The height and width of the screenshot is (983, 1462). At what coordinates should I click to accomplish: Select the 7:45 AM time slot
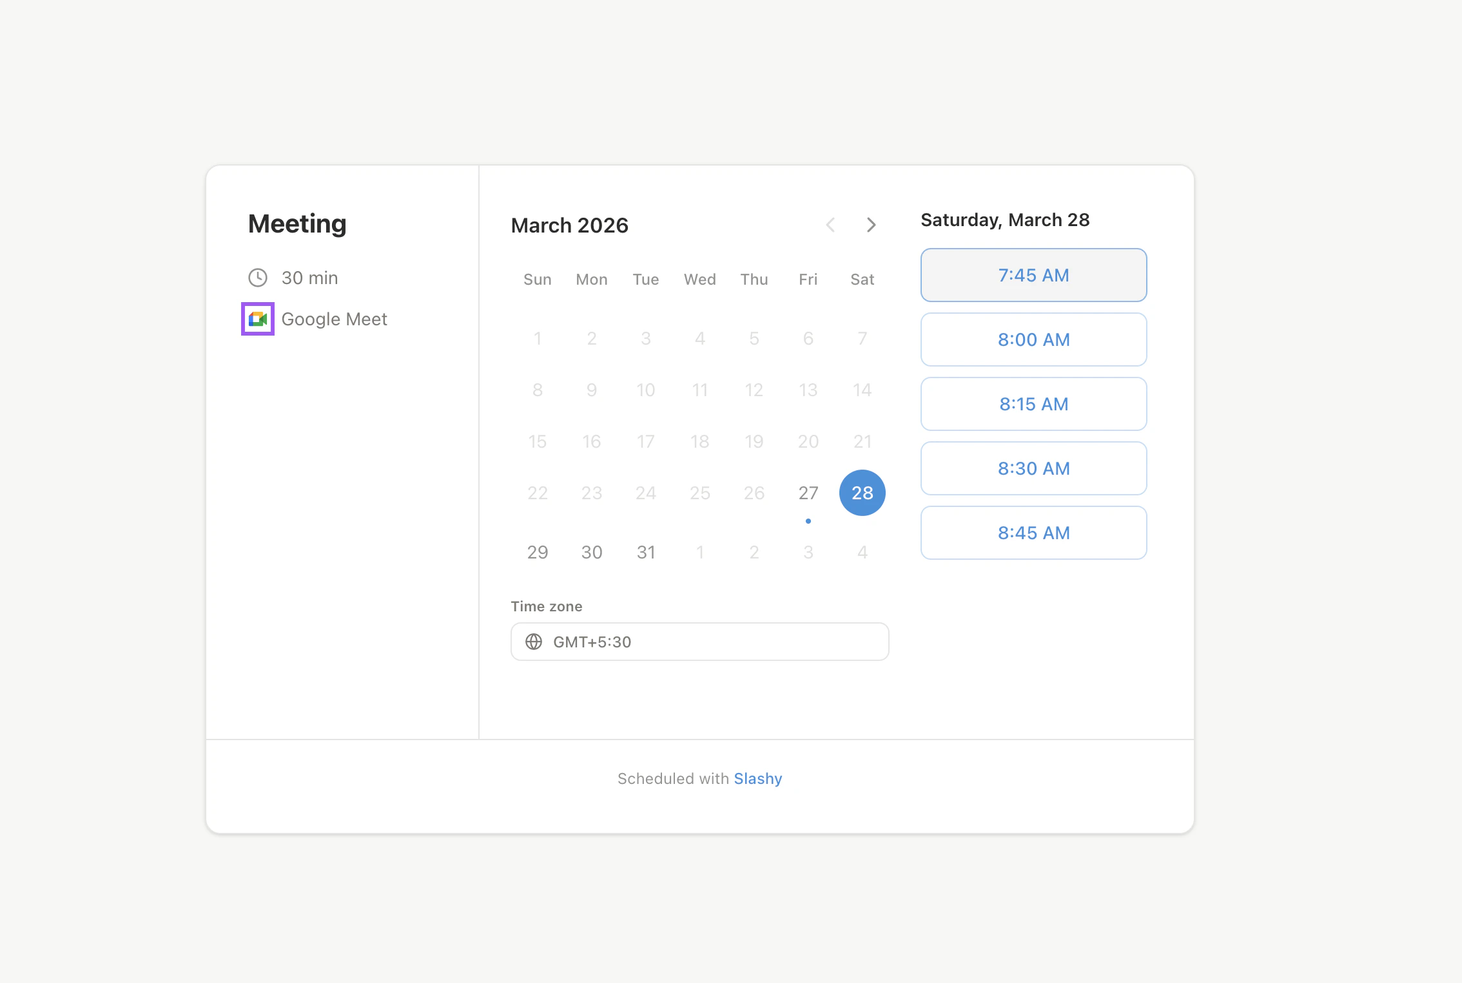tap(1033, 275)
